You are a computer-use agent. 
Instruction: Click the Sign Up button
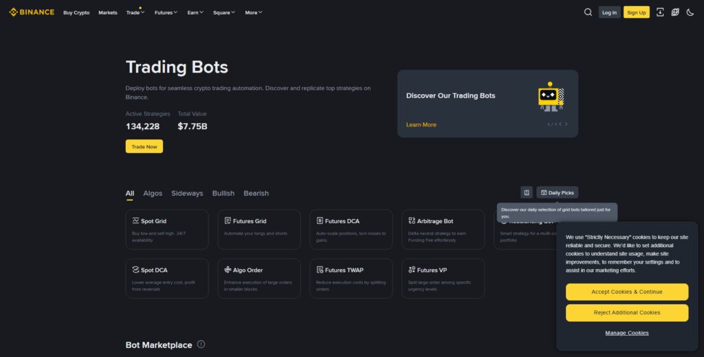point(636,12)
